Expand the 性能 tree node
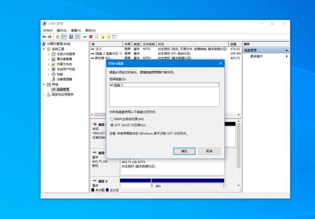 point(49,74)
